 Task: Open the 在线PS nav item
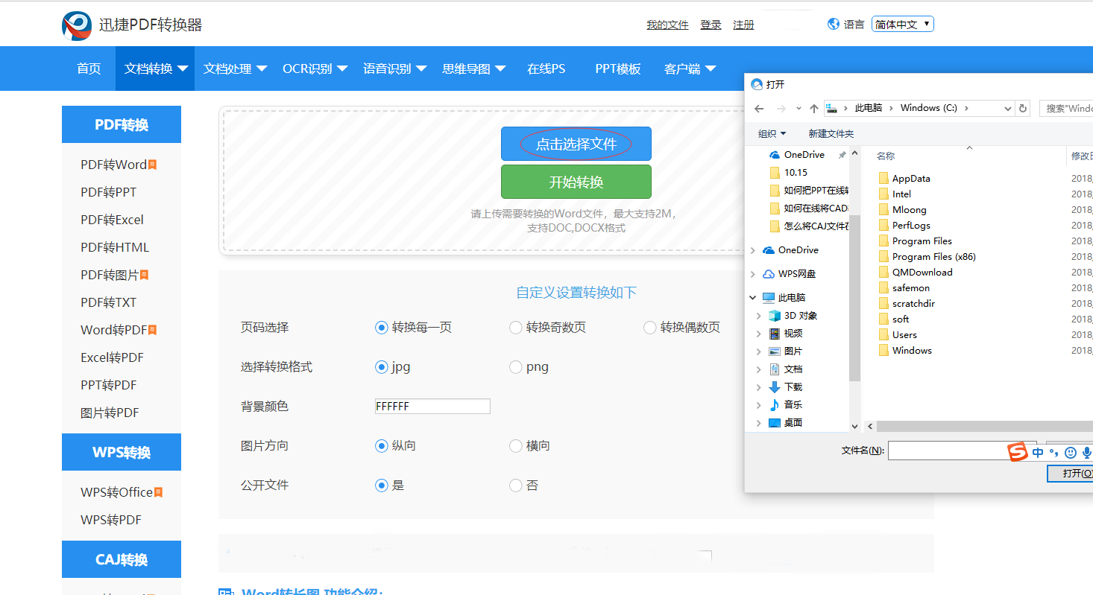pyautogui.click(x=546, y=69)
